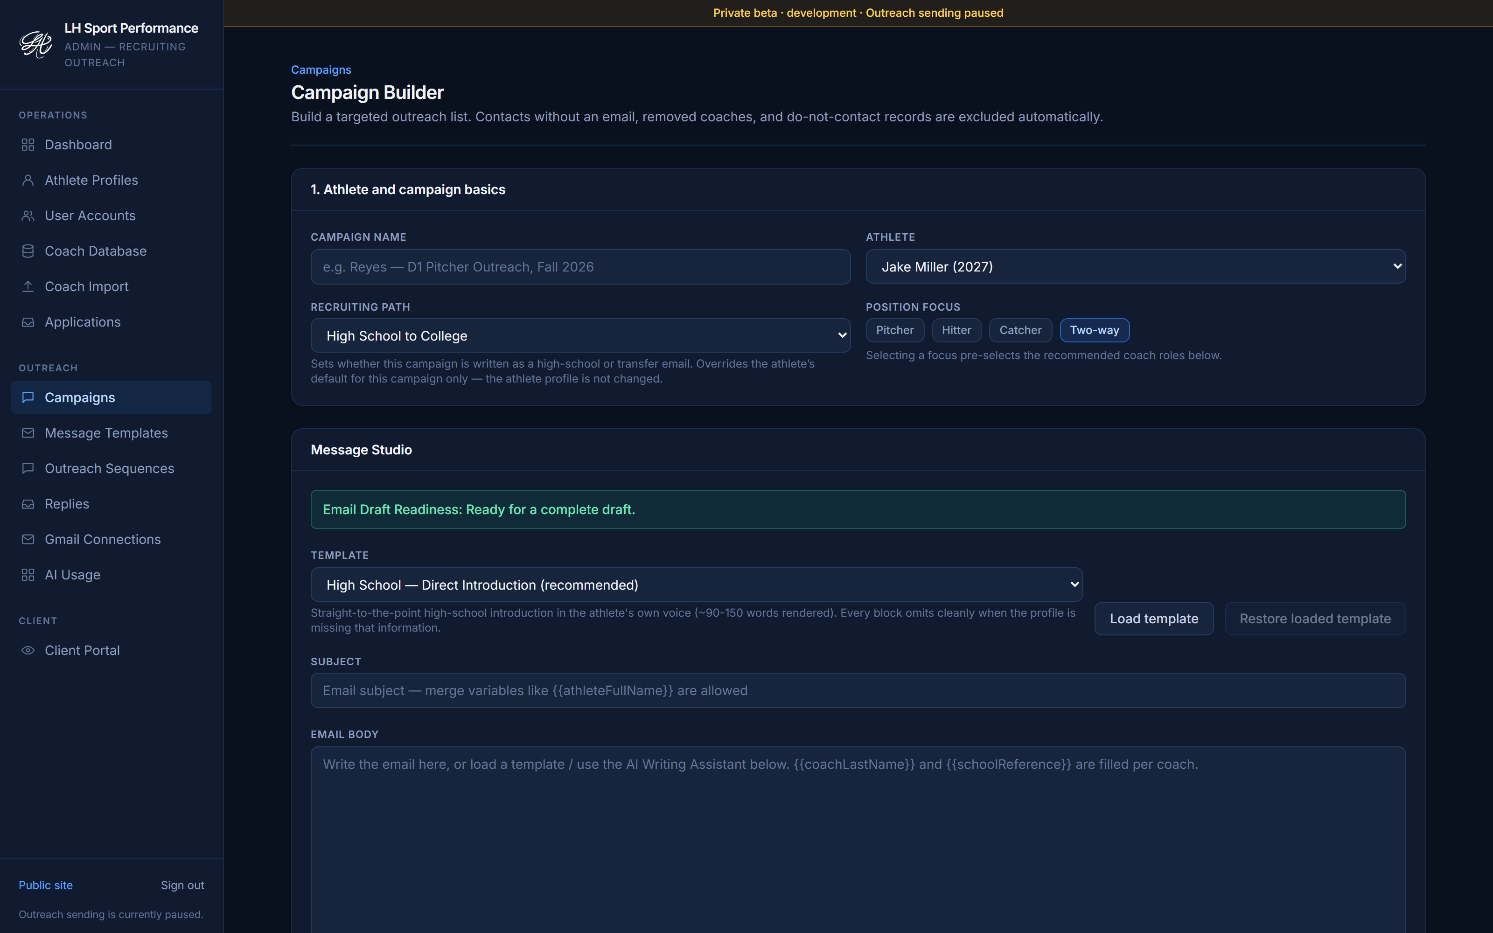
Task: Click the Athlete Profiles person icon
Action: [x=28, y=180]
